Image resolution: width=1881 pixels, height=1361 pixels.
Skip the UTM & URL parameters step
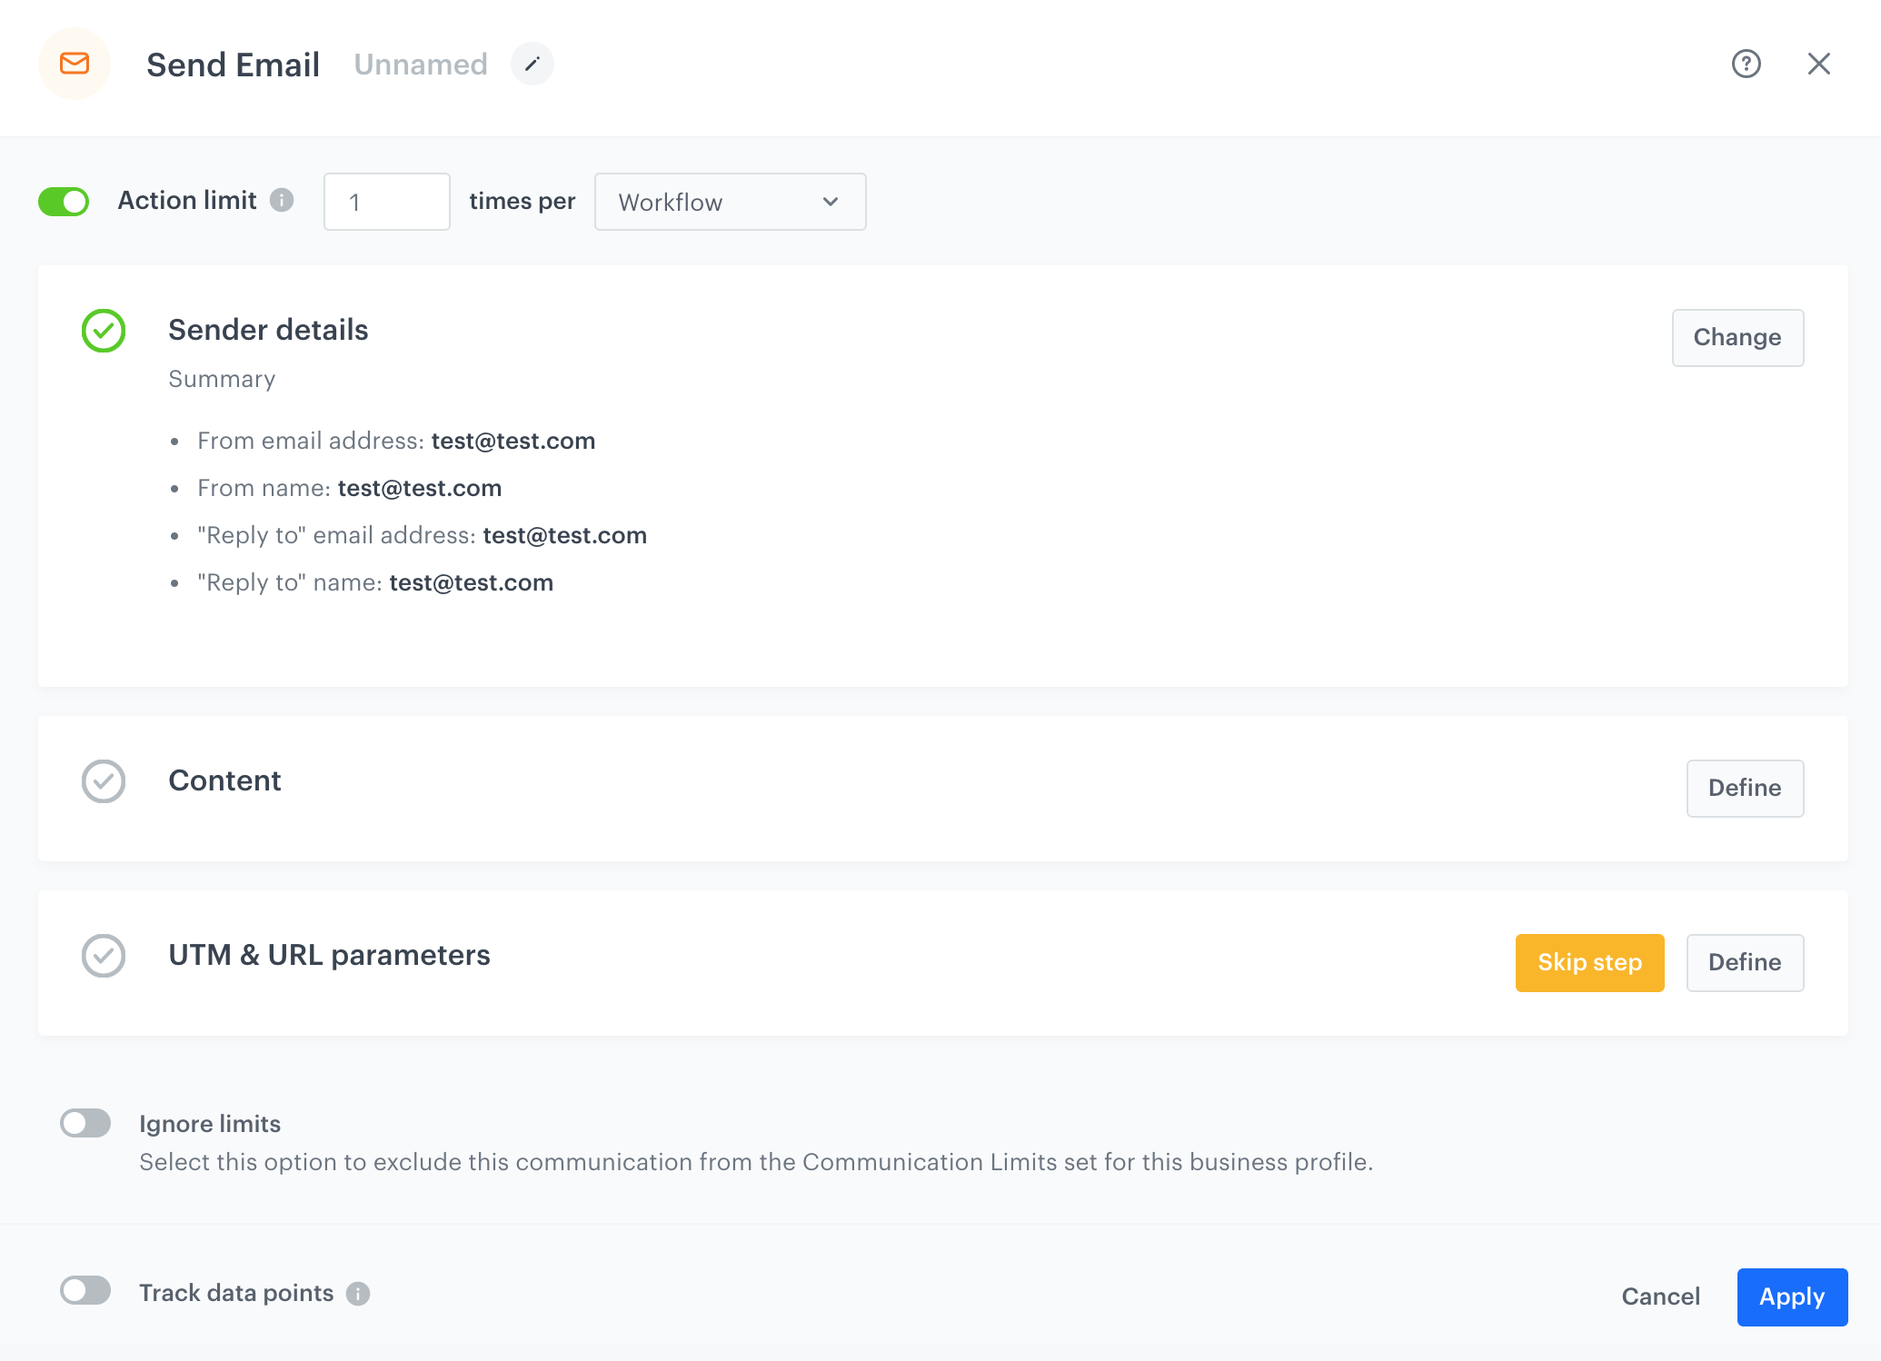point(1588,962)
